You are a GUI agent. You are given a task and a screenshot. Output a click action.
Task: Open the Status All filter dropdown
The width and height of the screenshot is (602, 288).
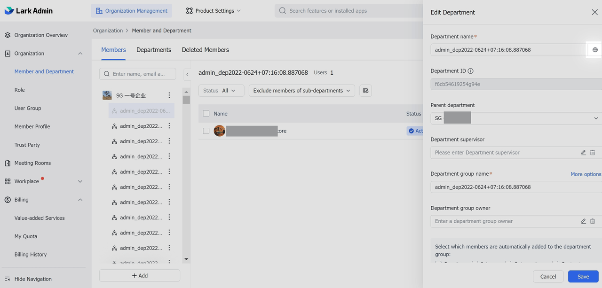click(x=221, y=91)
